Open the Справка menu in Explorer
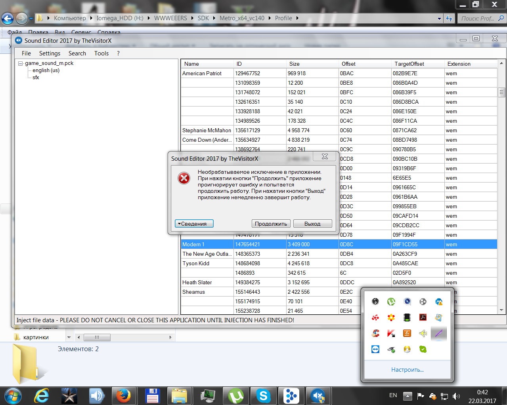 point(109,32)
